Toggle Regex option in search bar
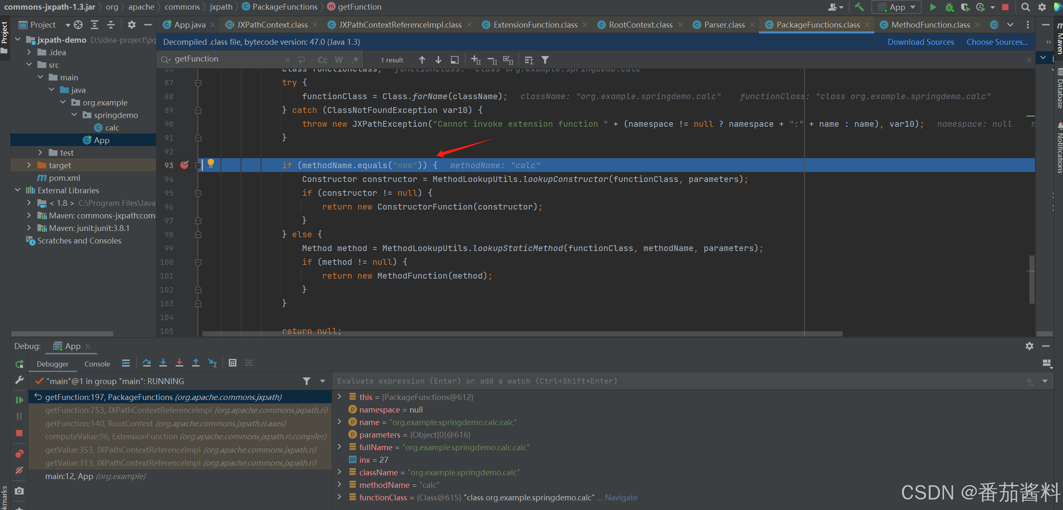This screenshot has width=1063, height=510. 355,60
